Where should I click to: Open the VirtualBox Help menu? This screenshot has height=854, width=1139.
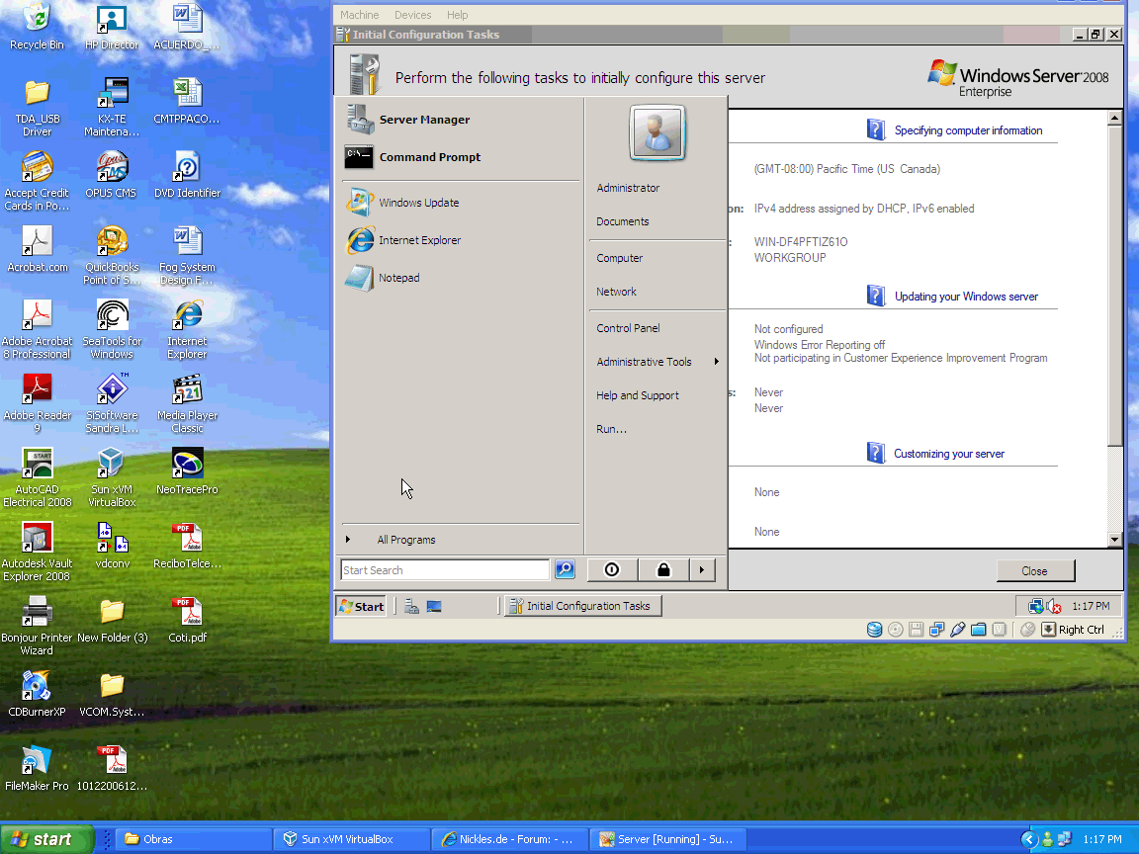point(458,15)
